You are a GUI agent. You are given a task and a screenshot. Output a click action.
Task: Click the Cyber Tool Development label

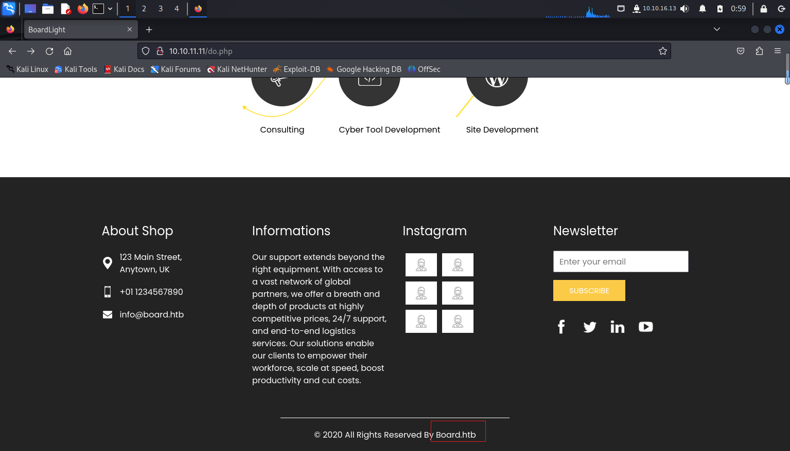[x=390, y=129]
